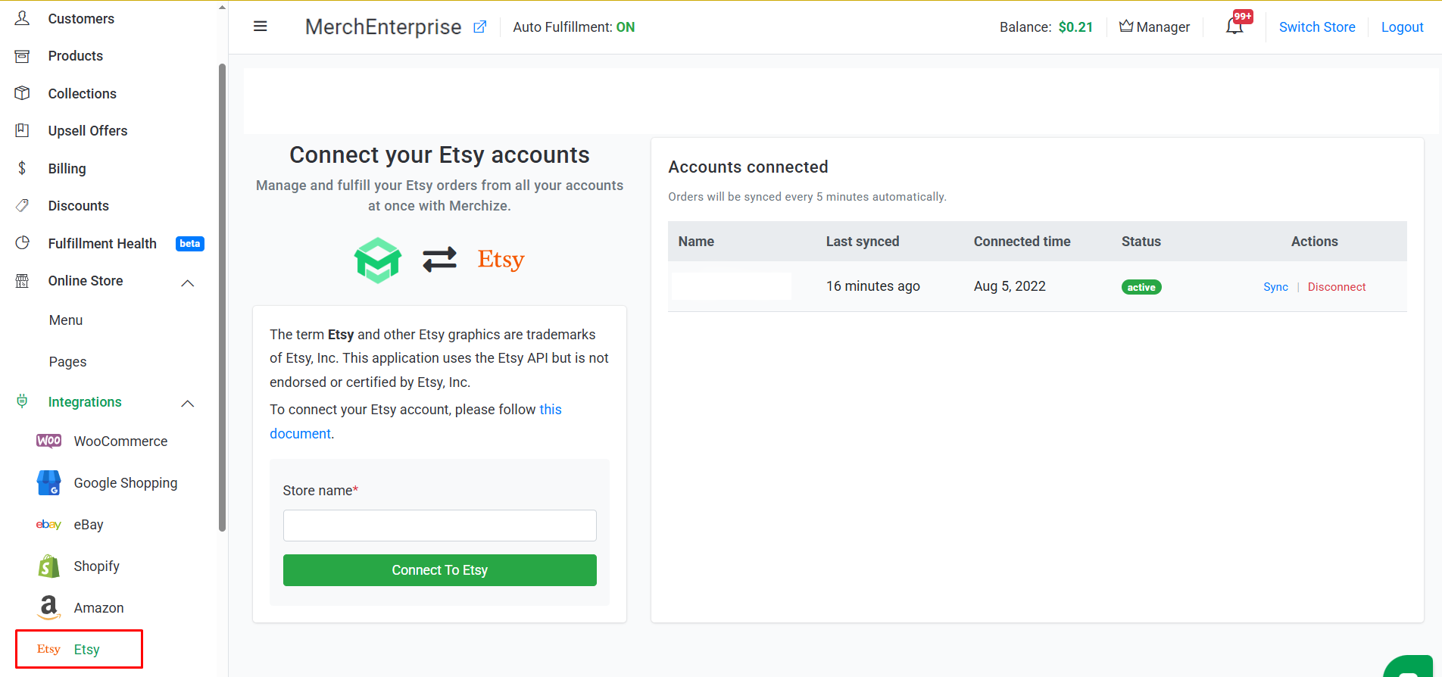Collapse the Integrations section
Image resolution: width=1442 pixels, height=677 pixels.
(188, 404)
